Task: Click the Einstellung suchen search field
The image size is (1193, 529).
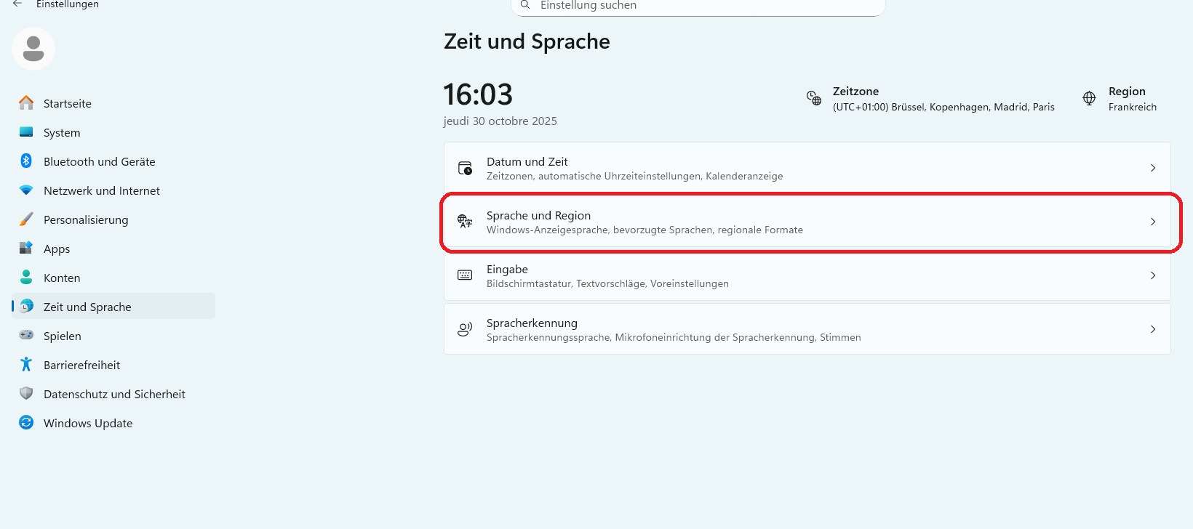Action: [698, 6]
